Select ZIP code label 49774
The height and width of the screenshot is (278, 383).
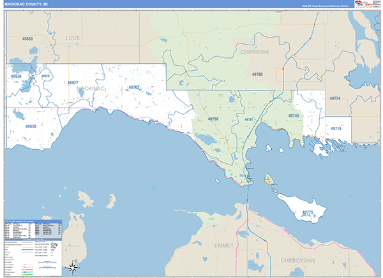click(335, 98)
